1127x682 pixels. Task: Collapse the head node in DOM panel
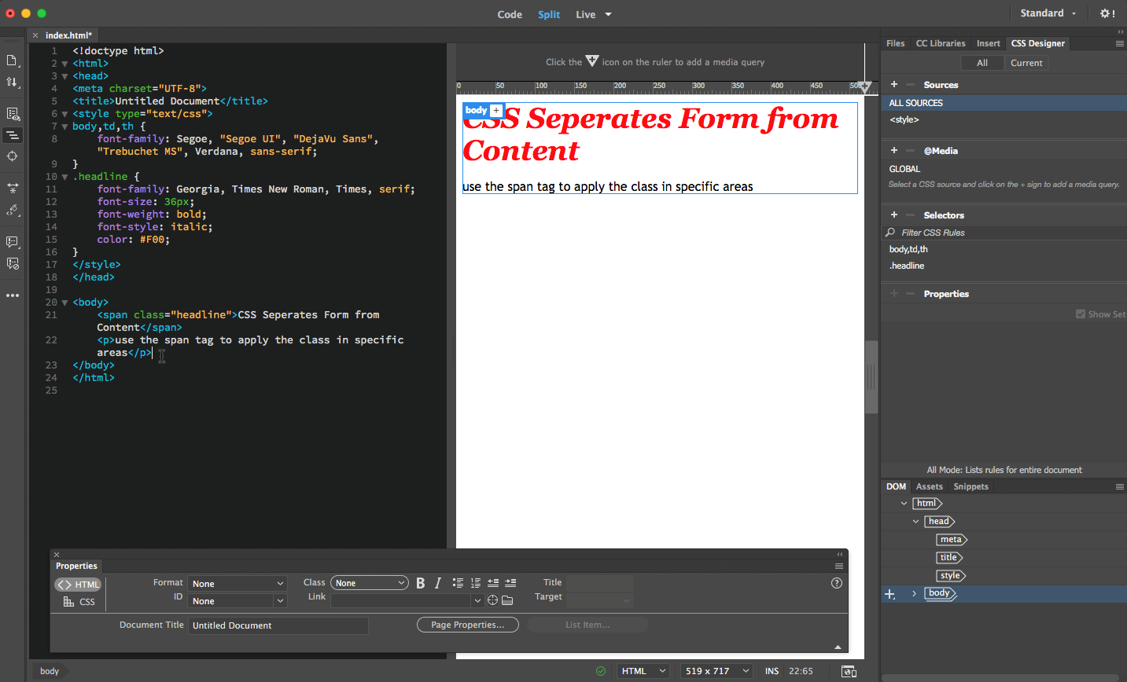(x=915, y=522)
